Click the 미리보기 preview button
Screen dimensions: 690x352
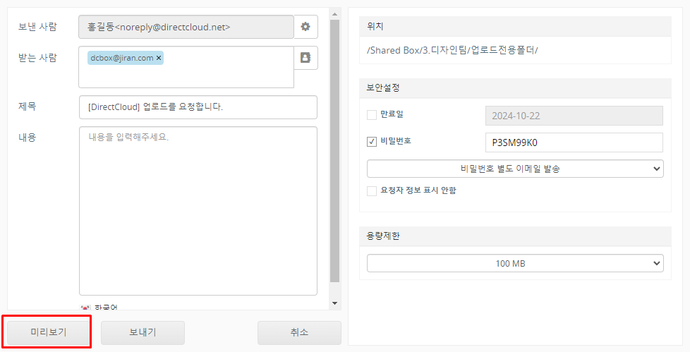click(x=48, y=332)
